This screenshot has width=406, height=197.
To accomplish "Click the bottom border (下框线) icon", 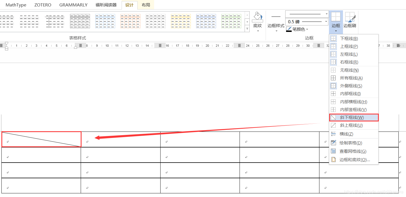I will (x=333, y=39).
